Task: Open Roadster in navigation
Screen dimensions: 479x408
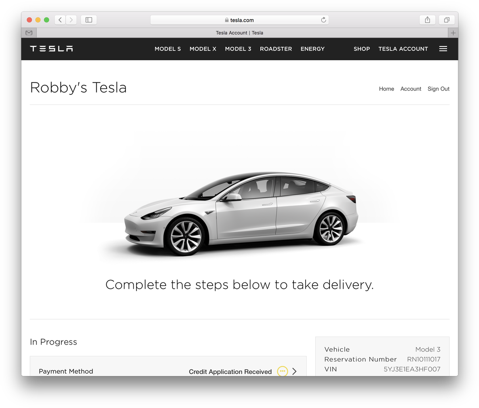Action: (276, 49)
